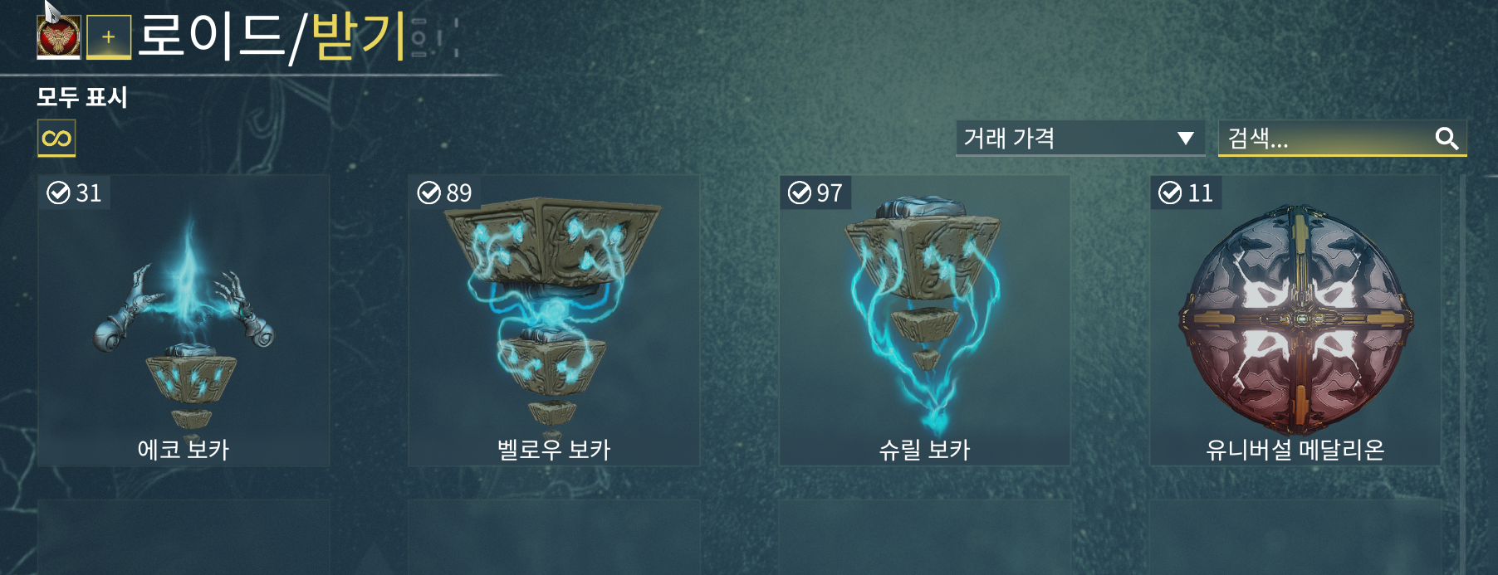Toggle the checkmark on the 31-count item
Viewport: 1498px width, 575px height.
click(58, 192)
